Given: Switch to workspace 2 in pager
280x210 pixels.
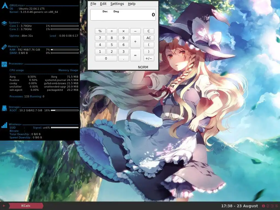Looking at the screenshot, I should 268,206.
